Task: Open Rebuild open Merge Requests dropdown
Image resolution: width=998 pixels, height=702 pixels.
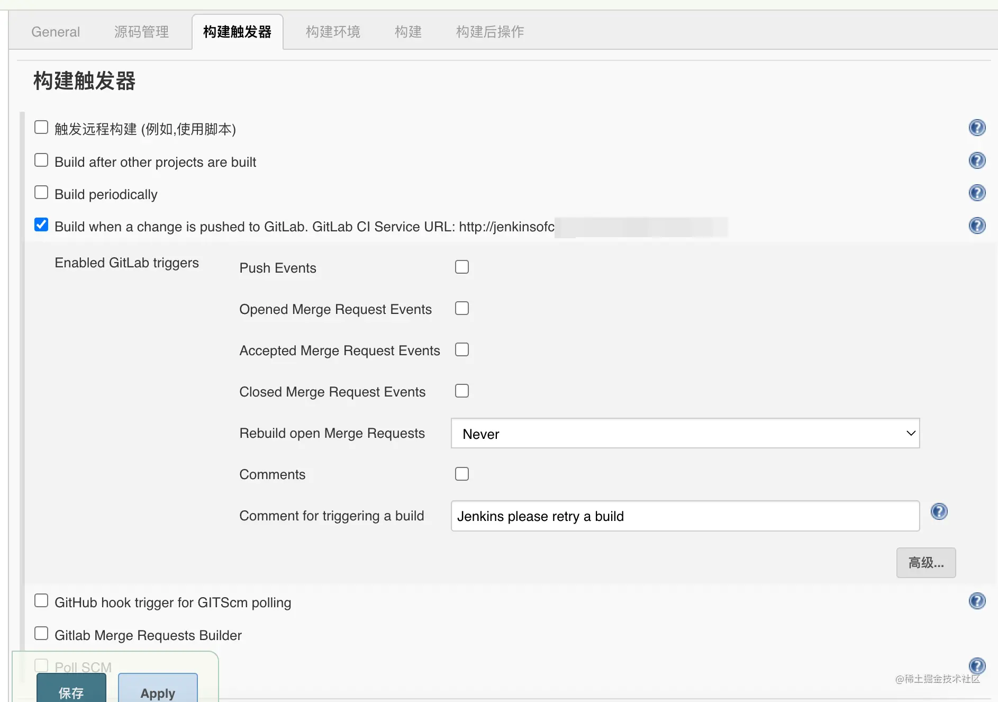Action: click(685, 434)
